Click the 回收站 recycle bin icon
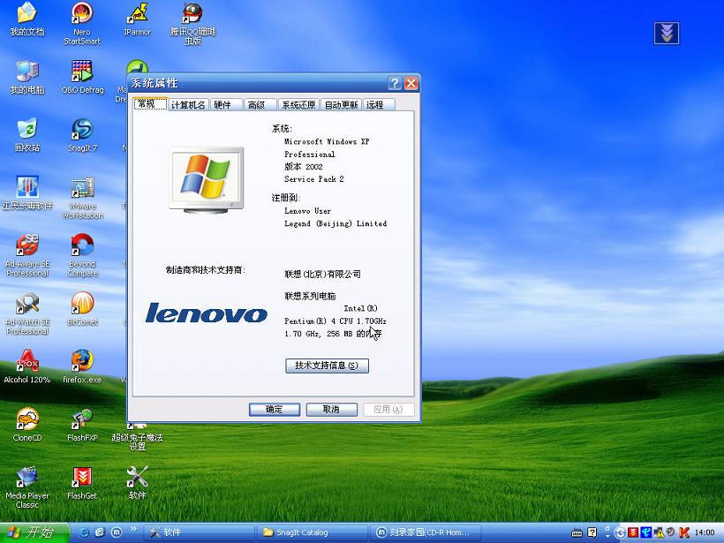This screenshot has width=724, height=543. (x=27, y=135)
